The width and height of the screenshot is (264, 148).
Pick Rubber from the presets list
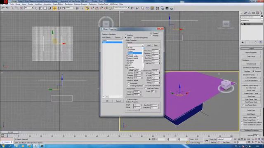135,62
